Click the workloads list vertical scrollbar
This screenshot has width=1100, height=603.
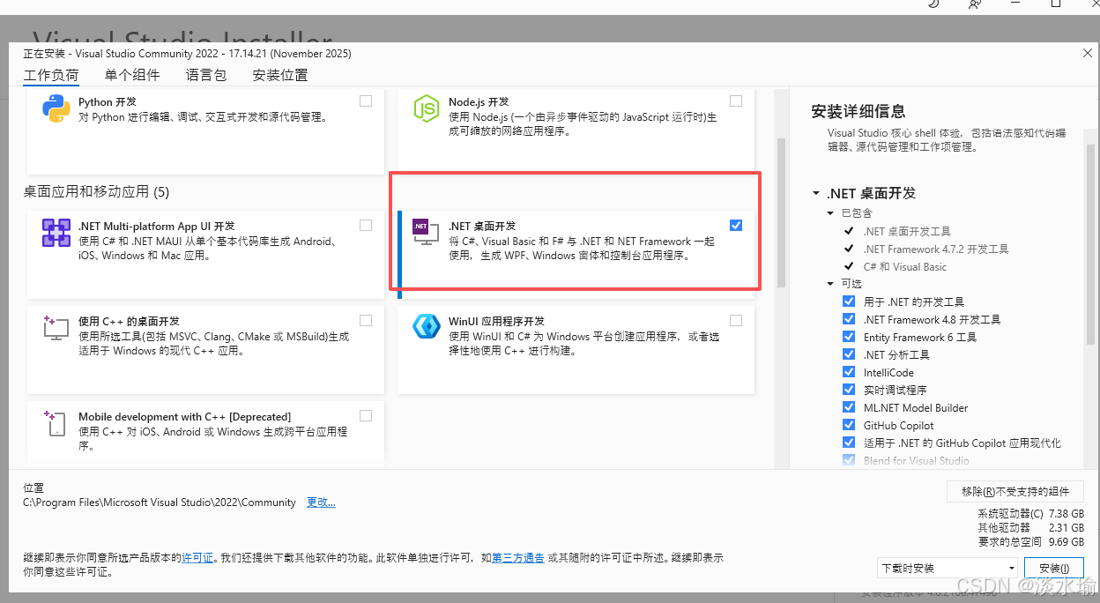(x=780, y=212)
